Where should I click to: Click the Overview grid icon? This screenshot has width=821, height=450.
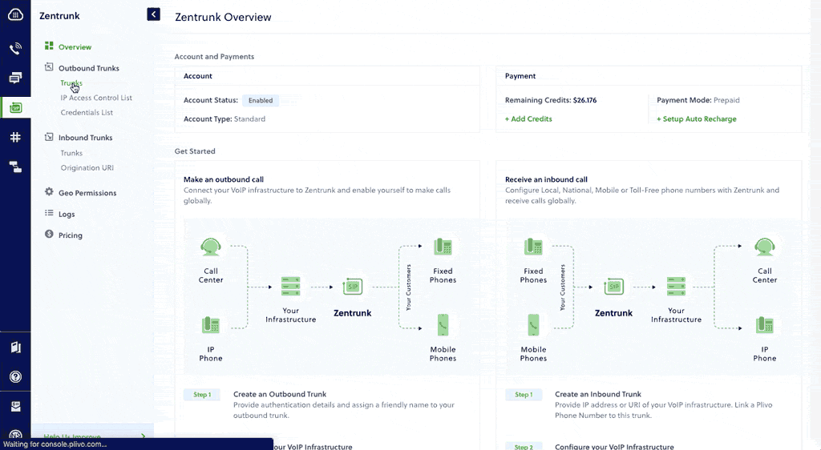(x=49, y=46)
